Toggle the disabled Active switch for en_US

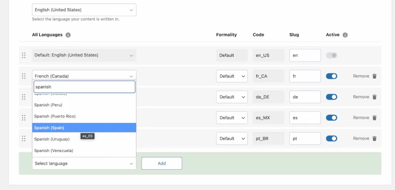click(x=331, y=55)
